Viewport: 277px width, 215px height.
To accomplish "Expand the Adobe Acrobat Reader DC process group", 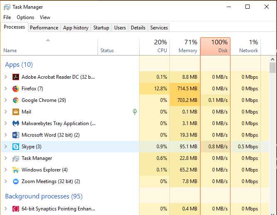I will click(x=6, y=77).
